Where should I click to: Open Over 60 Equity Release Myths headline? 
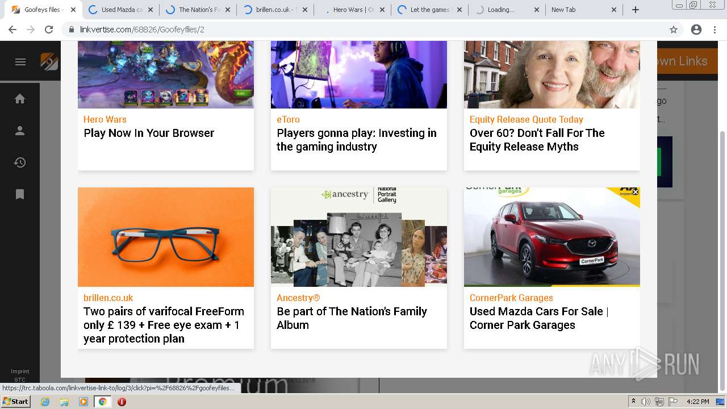[x=537, y=140]
